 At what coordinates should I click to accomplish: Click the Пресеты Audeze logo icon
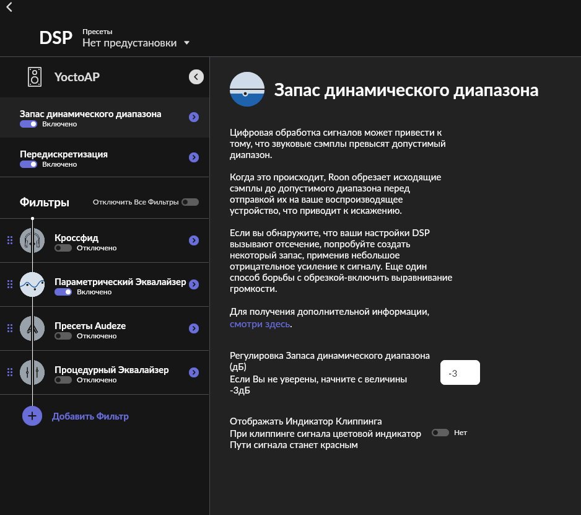point(32,328)
